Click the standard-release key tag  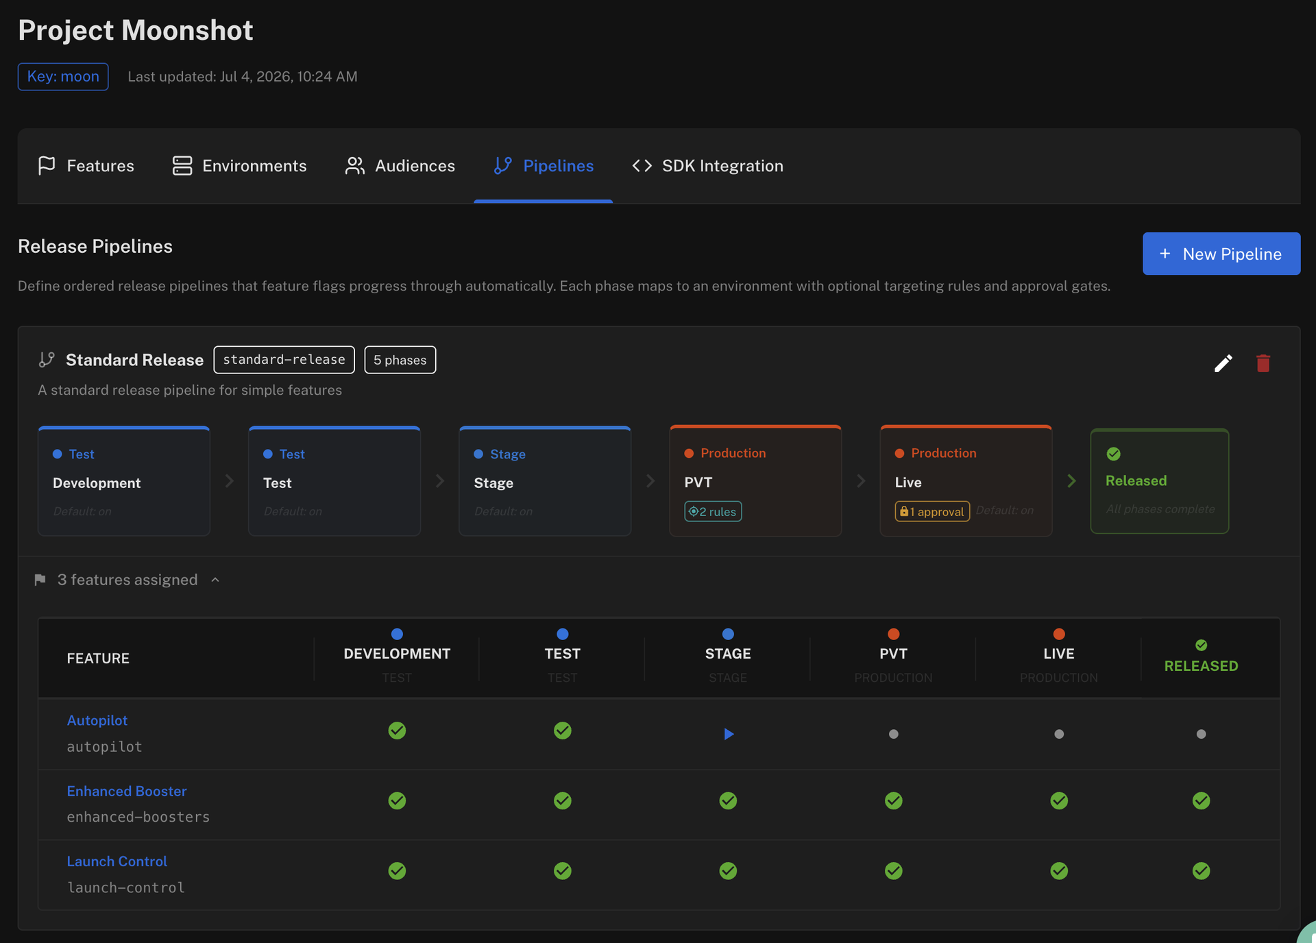pos(284,360)
